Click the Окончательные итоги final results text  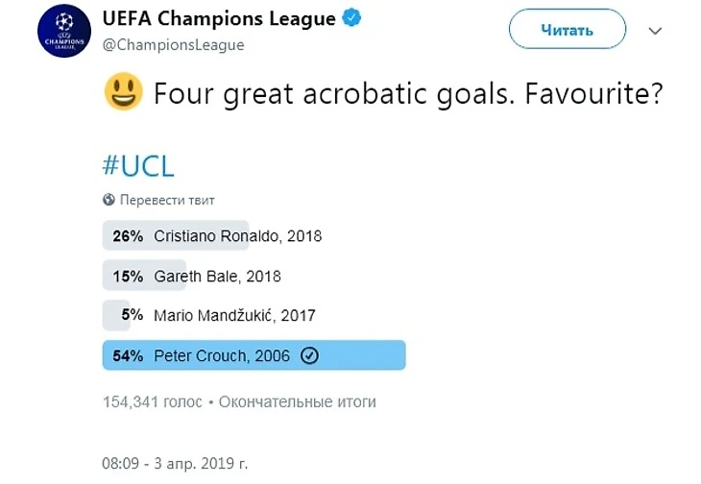(x=298, y=401)
